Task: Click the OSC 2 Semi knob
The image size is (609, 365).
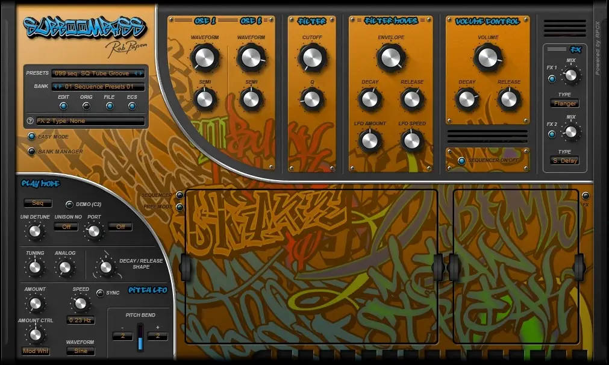Action: pyautogui.click(x=251, y=99)
